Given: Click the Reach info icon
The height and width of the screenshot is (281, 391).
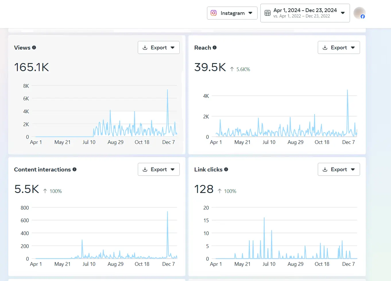Looking at the screenshot, I should point(215,48).
